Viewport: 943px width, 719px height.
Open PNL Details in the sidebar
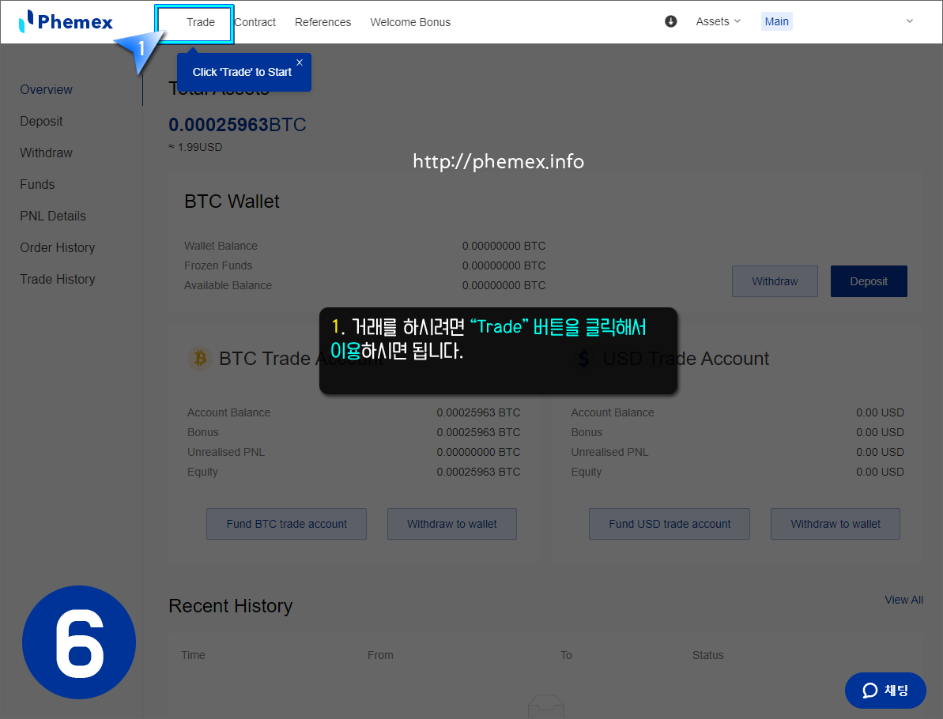tap(53, 216)
